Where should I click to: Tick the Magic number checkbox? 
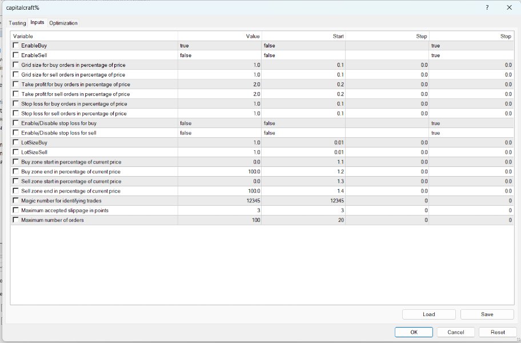click(15, 201)
